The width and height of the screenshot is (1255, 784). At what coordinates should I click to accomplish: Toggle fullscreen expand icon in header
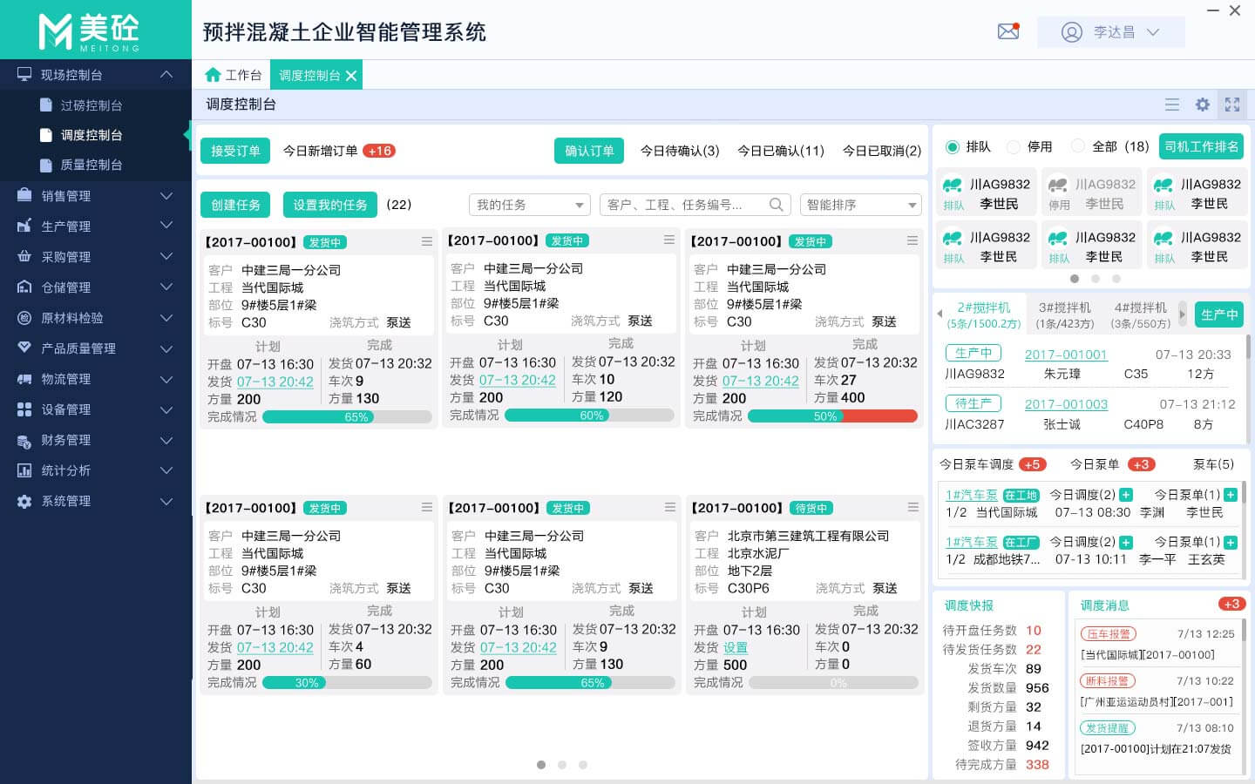1232,105
